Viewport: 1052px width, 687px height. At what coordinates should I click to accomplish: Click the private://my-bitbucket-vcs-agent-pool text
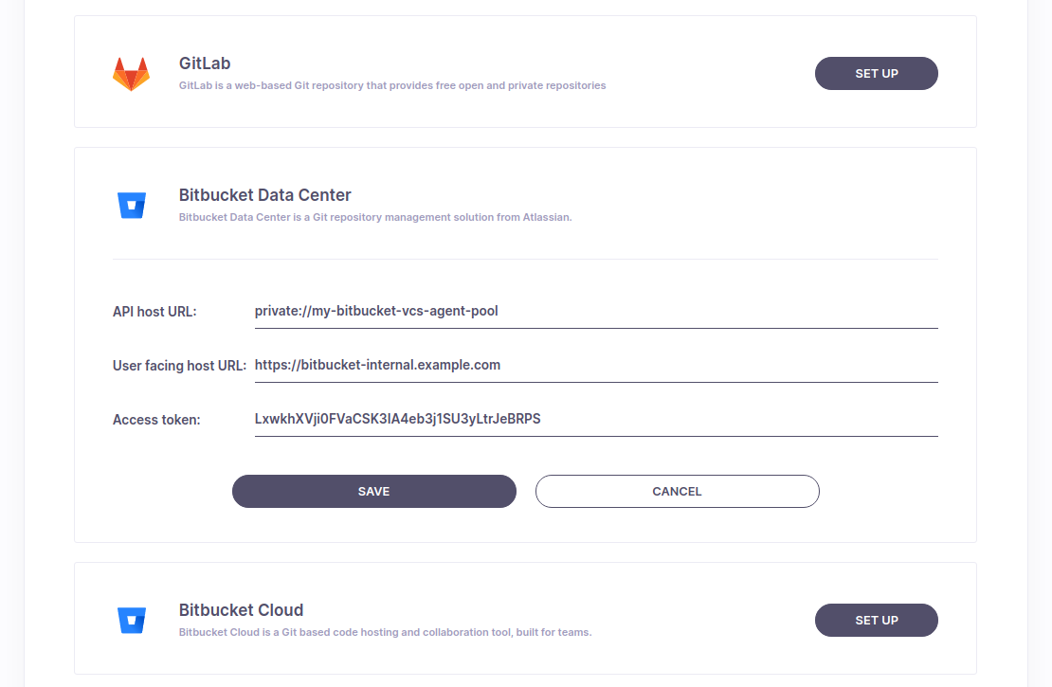point(376,311)
